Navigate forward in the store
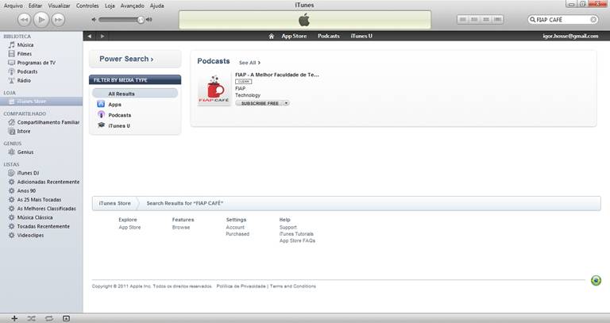The image size is (610, 323). point(102,37)
